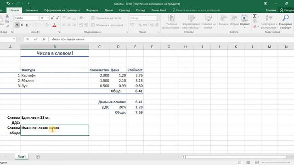Expand the Name Box dropdown arrow
The image size is (294, 165).
tap(14, 39)
